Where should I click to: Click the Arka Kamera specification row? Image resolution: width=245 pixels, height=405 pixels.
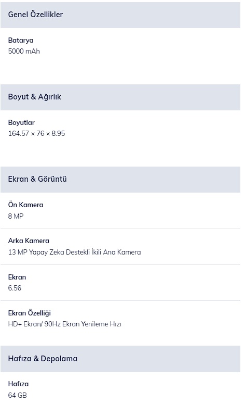[120, 247]
